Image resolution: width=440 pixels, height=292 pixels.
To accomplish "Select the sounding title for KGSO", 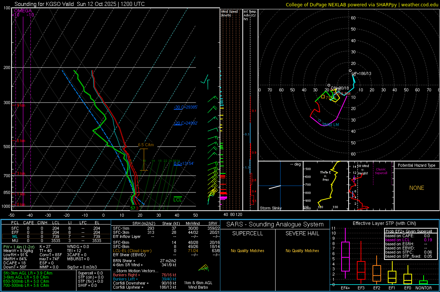I will tap(79, 4).
